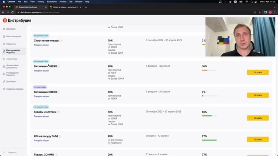This screenshot has height=156, width=278.
Task: Click the 9% progress bar for Витамины IHERB
Action: click(209, 96)
